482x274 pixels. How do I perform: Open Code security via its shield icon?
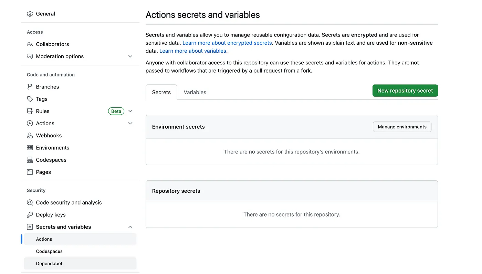click(x=30, y=202)
